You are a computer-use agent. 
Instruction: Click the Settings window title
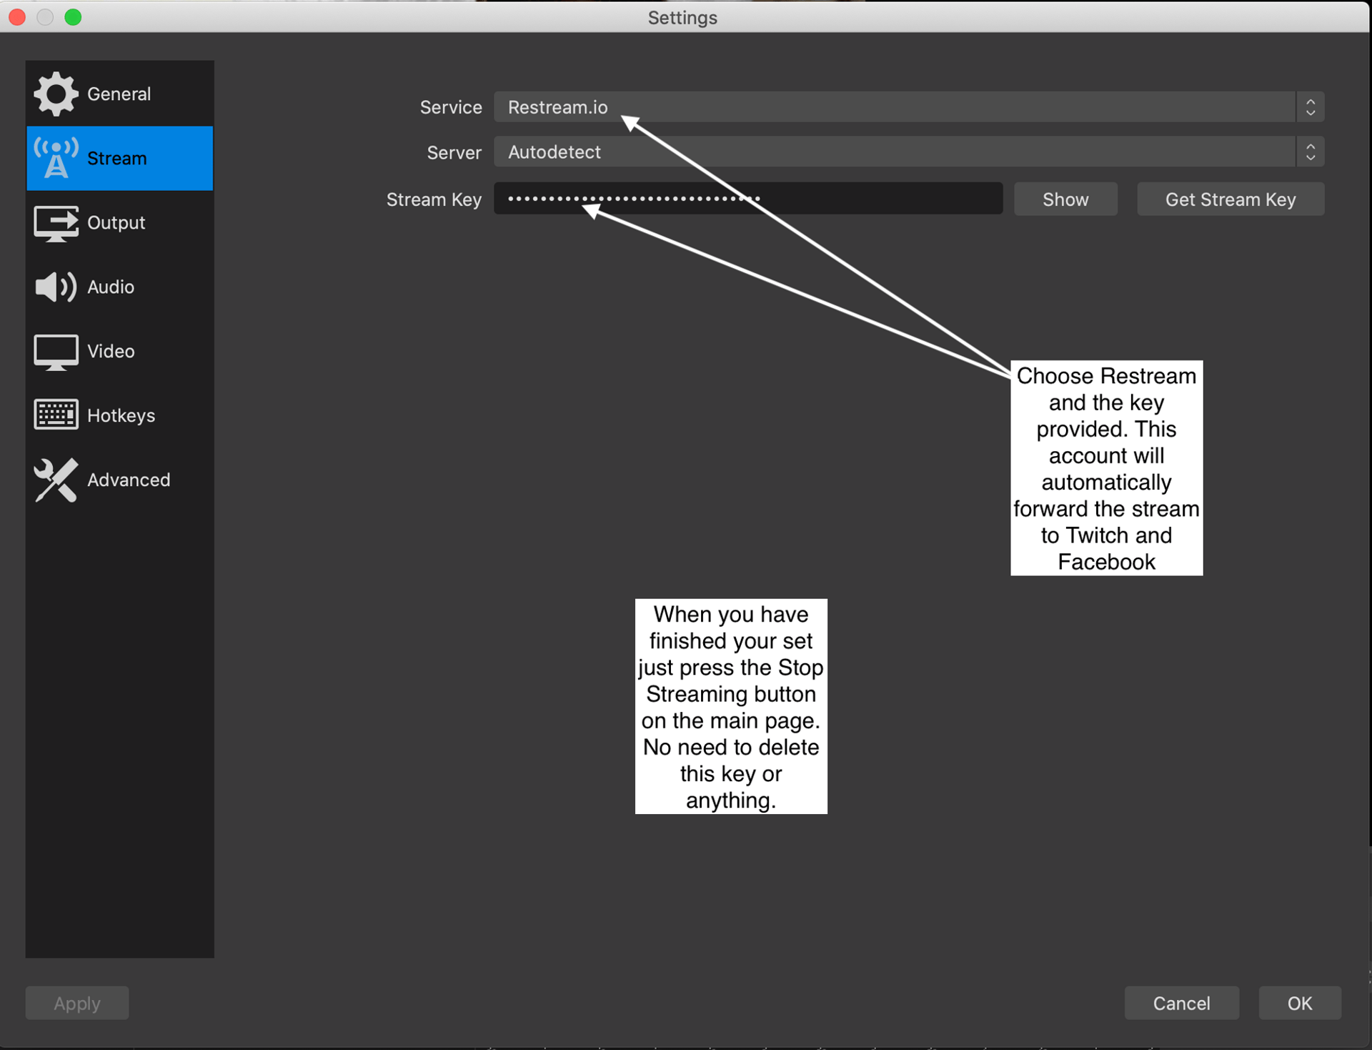coord(682,18)
